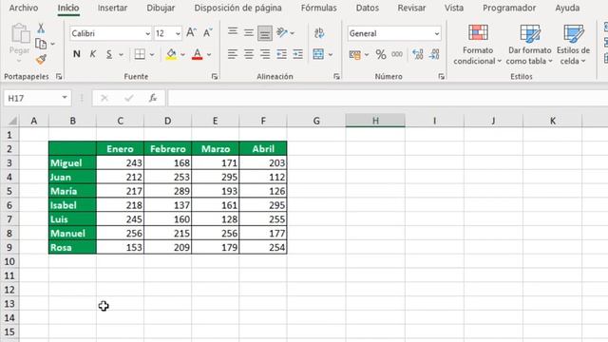Click the wrap text icon
The height and width of the screenshot is (342, 608).
(x=319, y=32)
